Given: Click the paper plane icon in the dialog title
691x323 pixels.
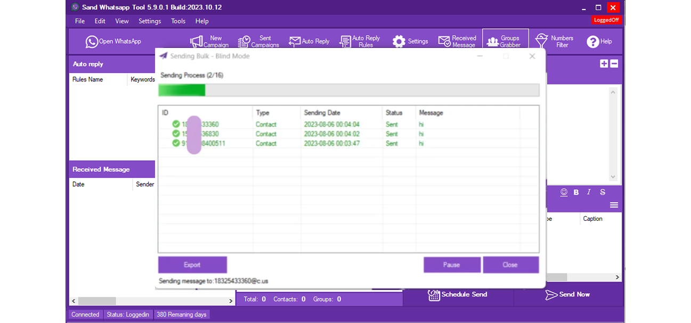Looking at the screenshot, I should [x=163, y=56].
